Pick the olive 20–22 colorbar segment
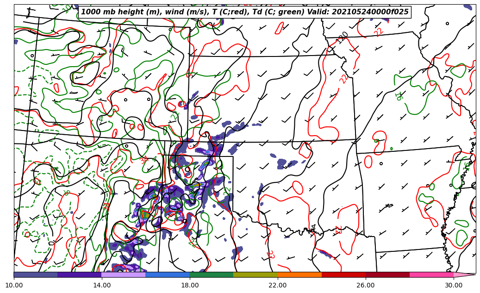This screenshot has height=293, width=480. pyautogui.click(x=256, y=274)
